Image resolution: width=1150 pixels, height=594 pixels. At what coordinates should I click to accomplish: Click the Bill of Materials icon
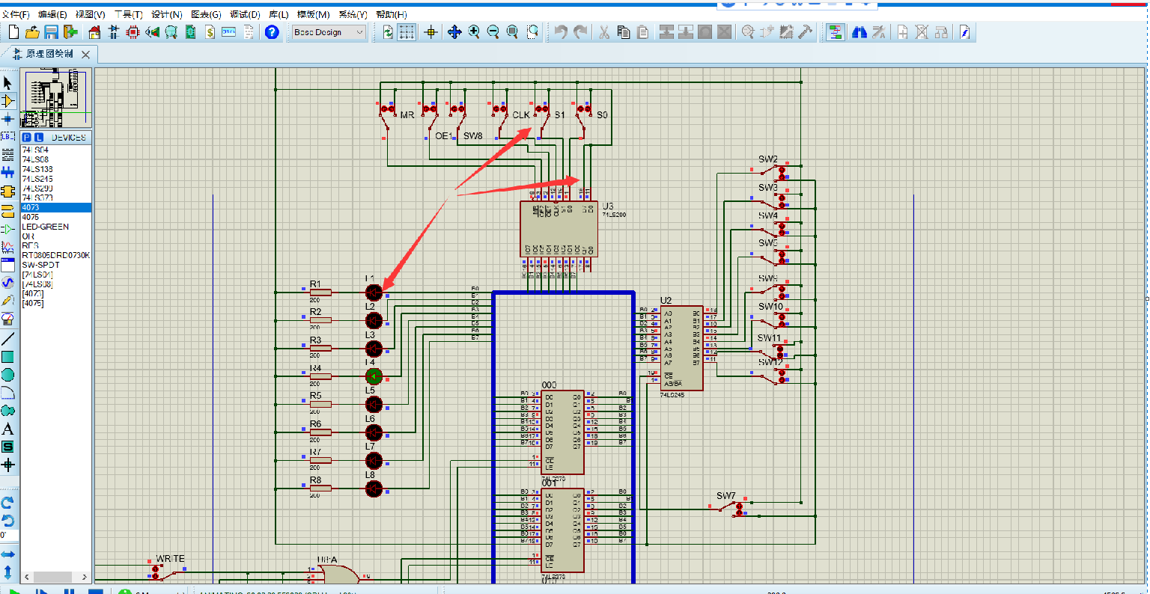pos(210,32)
